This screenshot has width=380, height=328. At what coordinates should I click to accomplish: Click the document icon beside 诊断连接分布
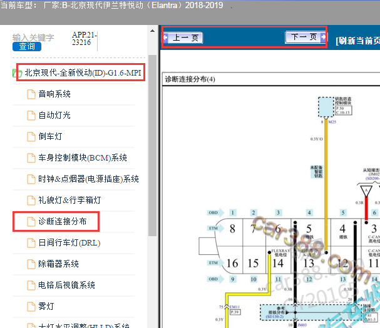click(31, 222)
